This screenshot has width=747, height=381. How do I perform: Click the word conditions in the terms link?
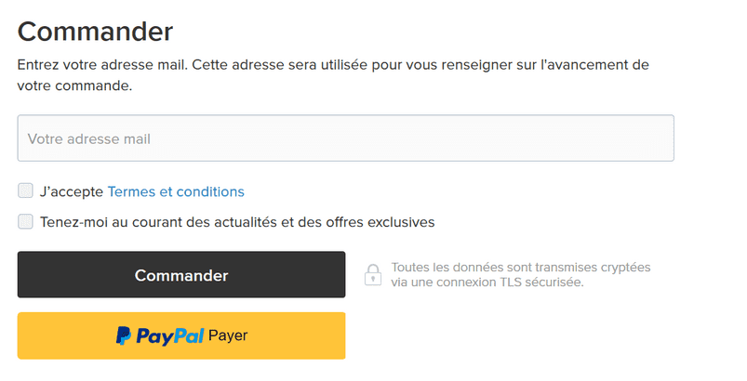[211, 191]
